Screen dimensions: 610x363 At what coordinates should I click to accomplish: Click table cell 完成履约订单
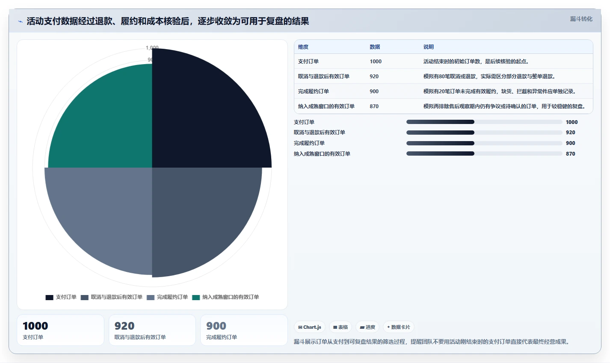pos(314,91)
